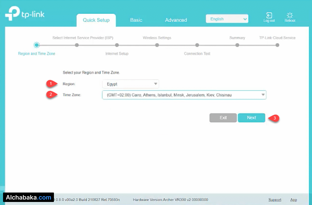The height and width of the screenshot is (205, 312).
Task: Open the Region dropdown showing Egypt
Action: (x=130, y=84)
